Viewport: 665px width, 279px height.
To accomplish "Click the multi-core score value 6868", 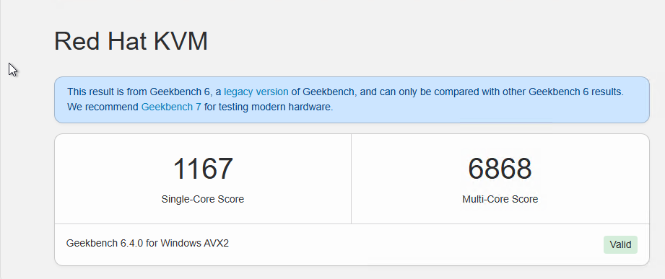I will click(500, 169).
